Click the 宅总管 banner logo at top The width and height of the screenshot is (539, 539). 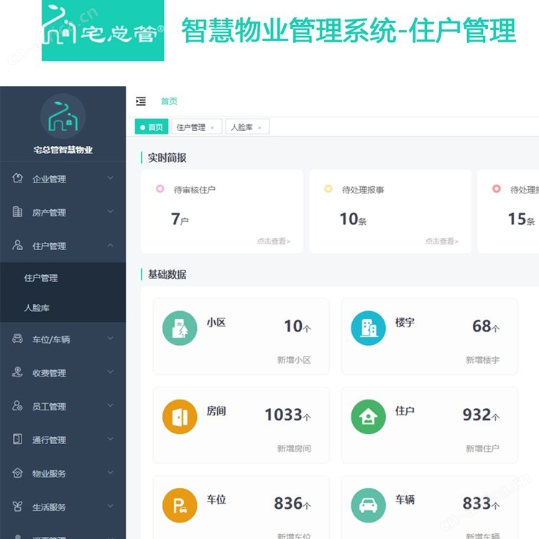coord(103,31)
